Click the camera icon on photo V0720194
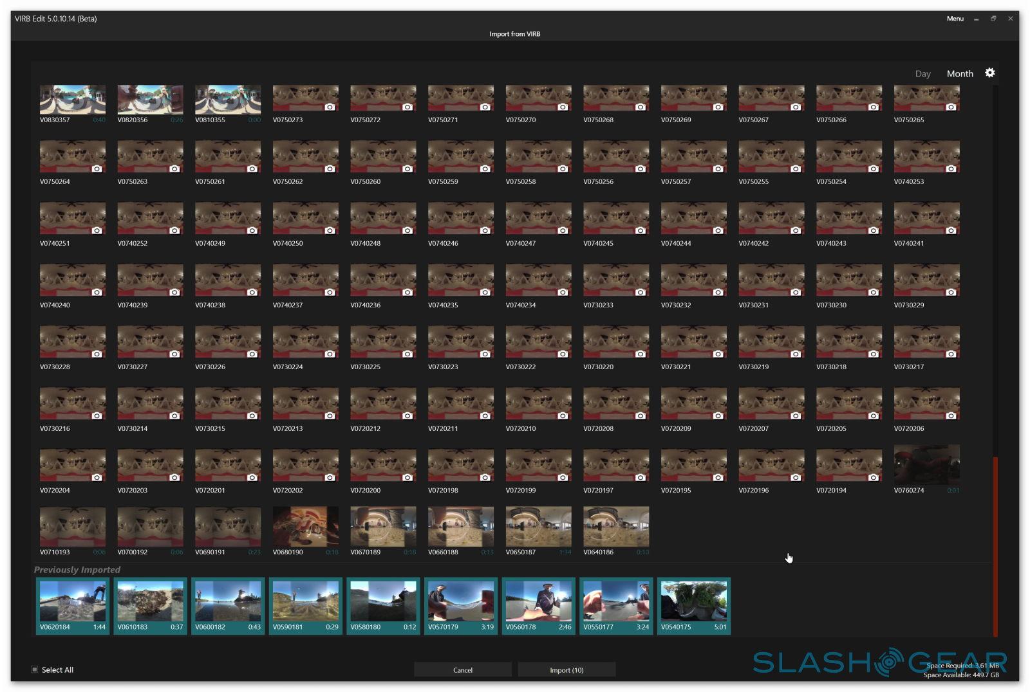Image resolution: width=1030 pixels, height=692 pixels. [x=873, y=477]
